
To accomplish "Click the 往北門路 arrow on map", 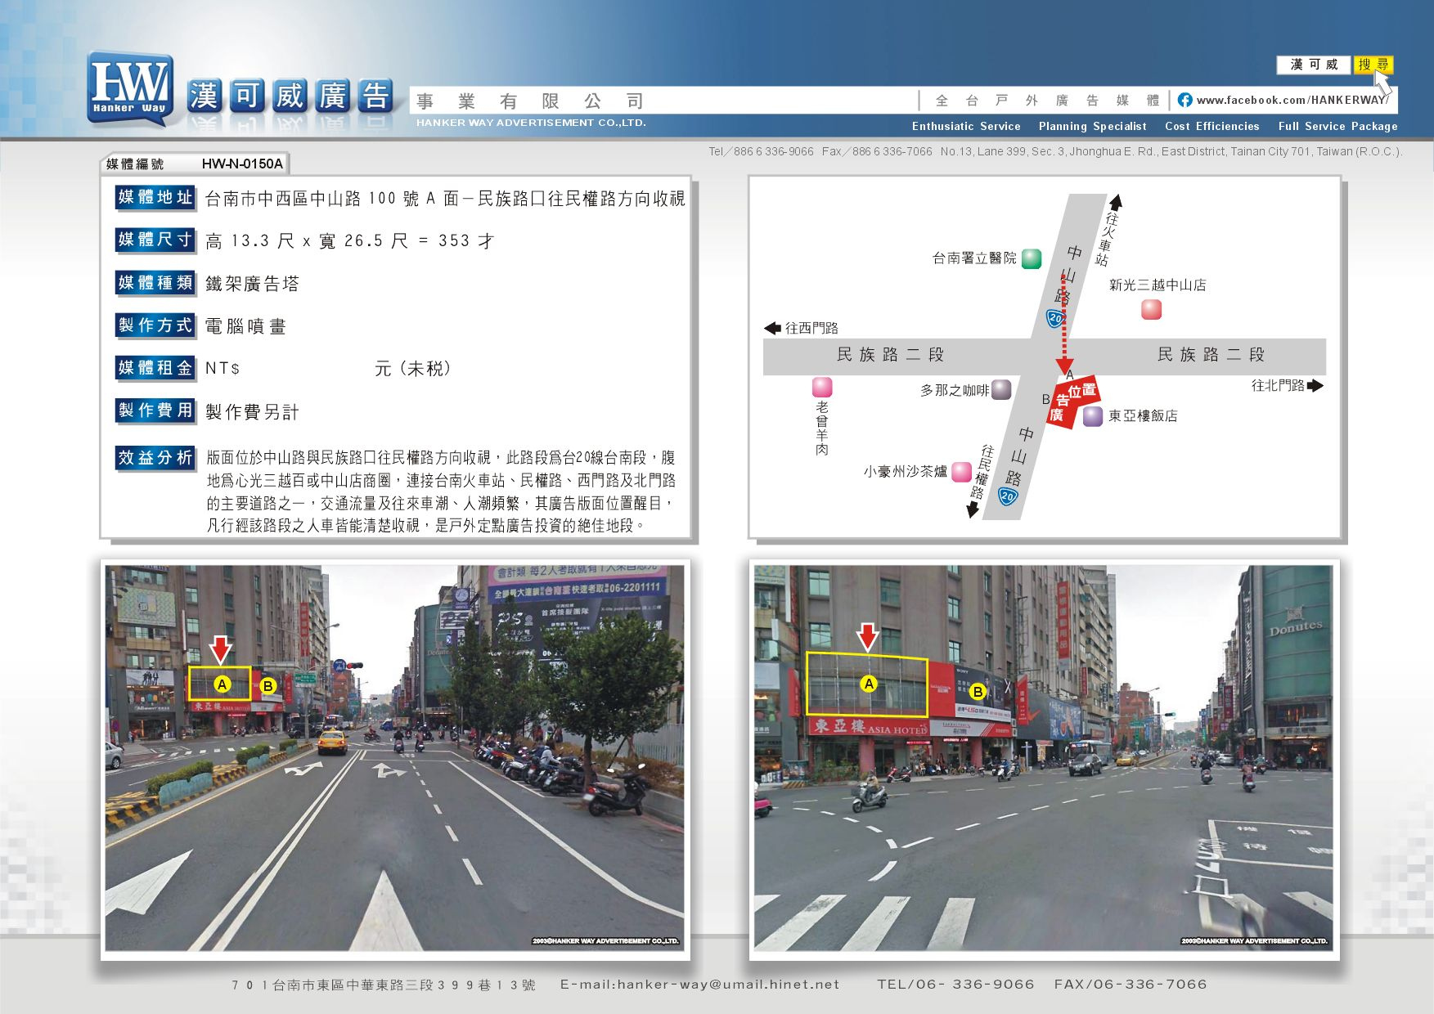I will (1315, 385).
